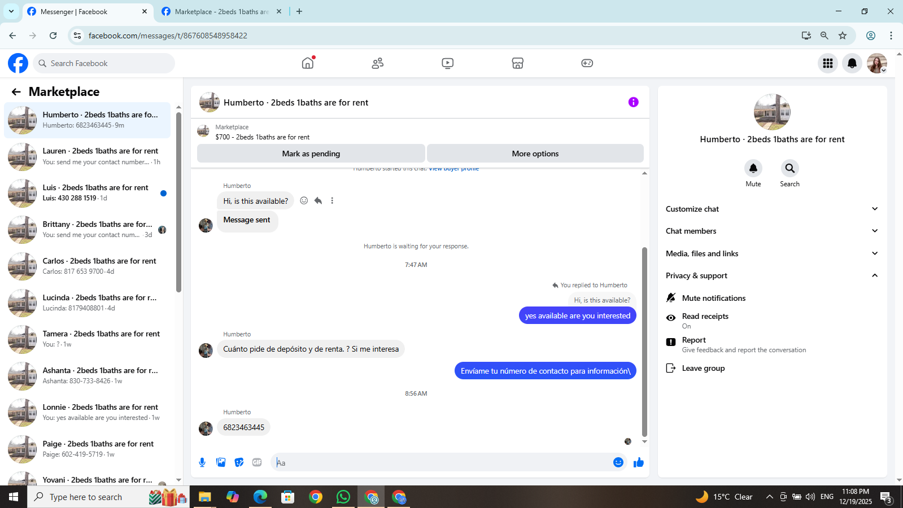
Task: Open the Brittany conversation
Action: 87,230
